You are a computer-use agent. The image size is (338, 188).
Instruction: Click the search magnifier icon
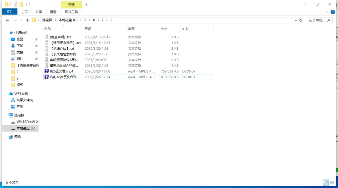click(x=329, y=20)
